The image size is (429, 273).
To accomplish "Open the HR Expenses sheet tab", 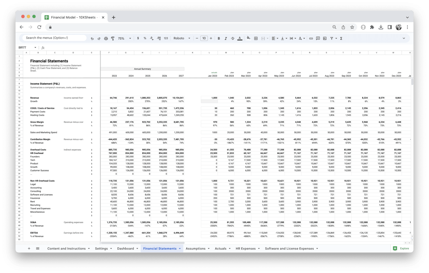I will pos(246,248).
